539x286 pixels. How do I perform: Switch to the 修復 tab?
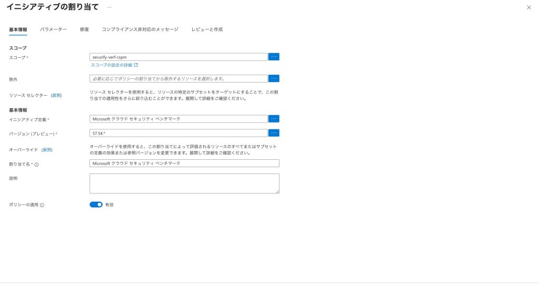coord(84,29)
